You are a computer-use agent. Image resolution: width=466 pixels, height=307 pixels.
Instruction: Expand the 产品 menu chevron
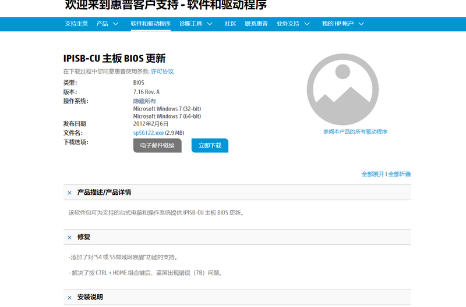click(115, 24)
